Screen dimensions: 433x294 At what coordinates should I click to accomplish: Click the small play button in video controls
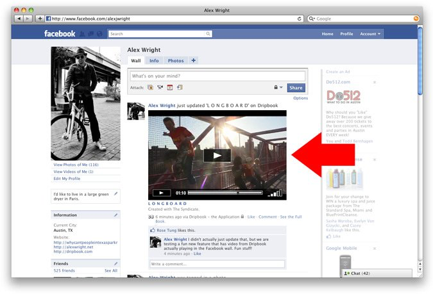click(x=162, y=193)
